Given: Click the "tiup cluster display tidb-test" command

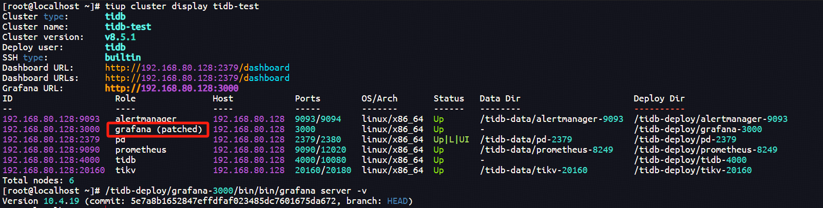Looking at the screenshot, I should [182, 6].
